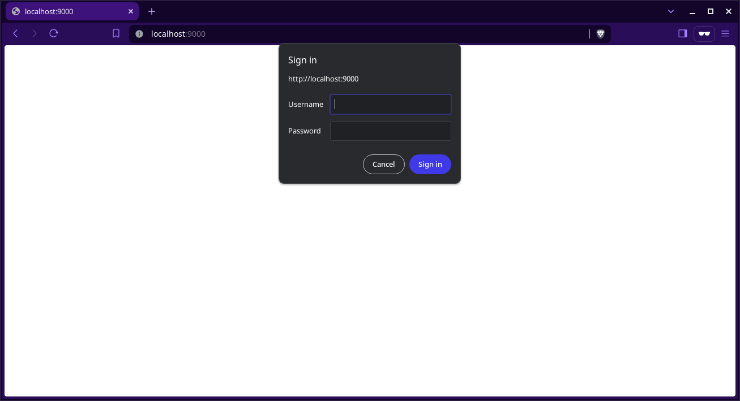This screenshot has height=401, width=740.
Task: Open the tab search dropdown chevron
Action: pos(671,11)
